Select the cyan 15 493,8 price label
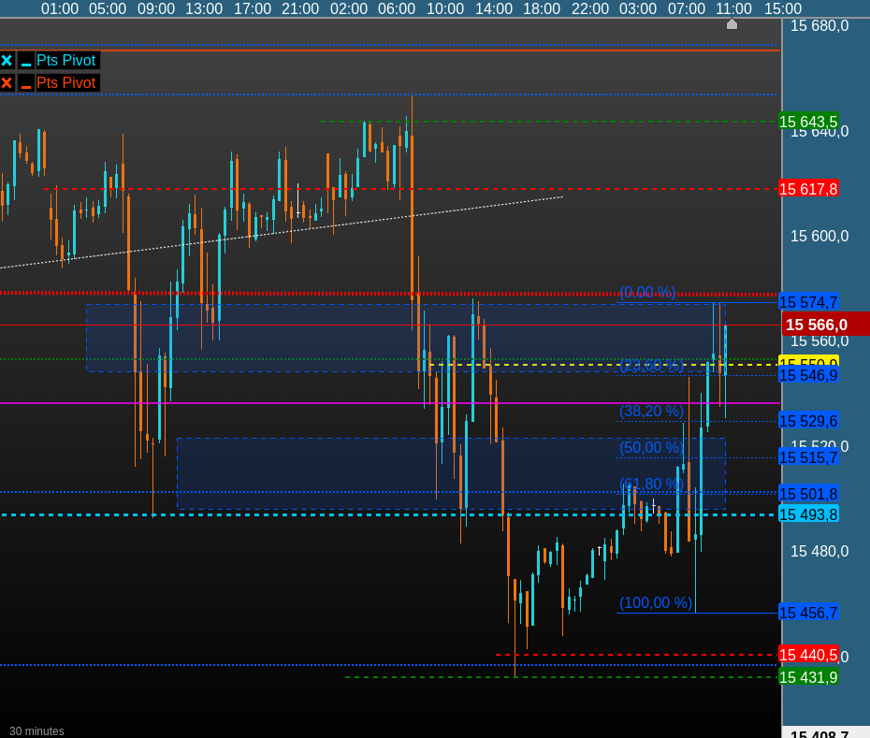 click(808, 514)
